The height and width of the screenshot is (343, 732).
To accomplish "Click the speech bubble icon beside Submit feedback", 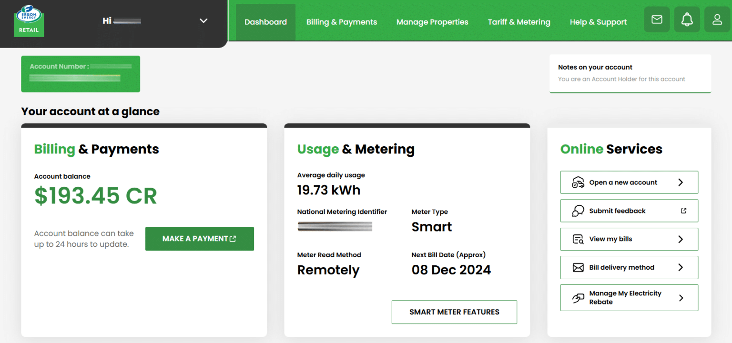I will pos(577,211).
